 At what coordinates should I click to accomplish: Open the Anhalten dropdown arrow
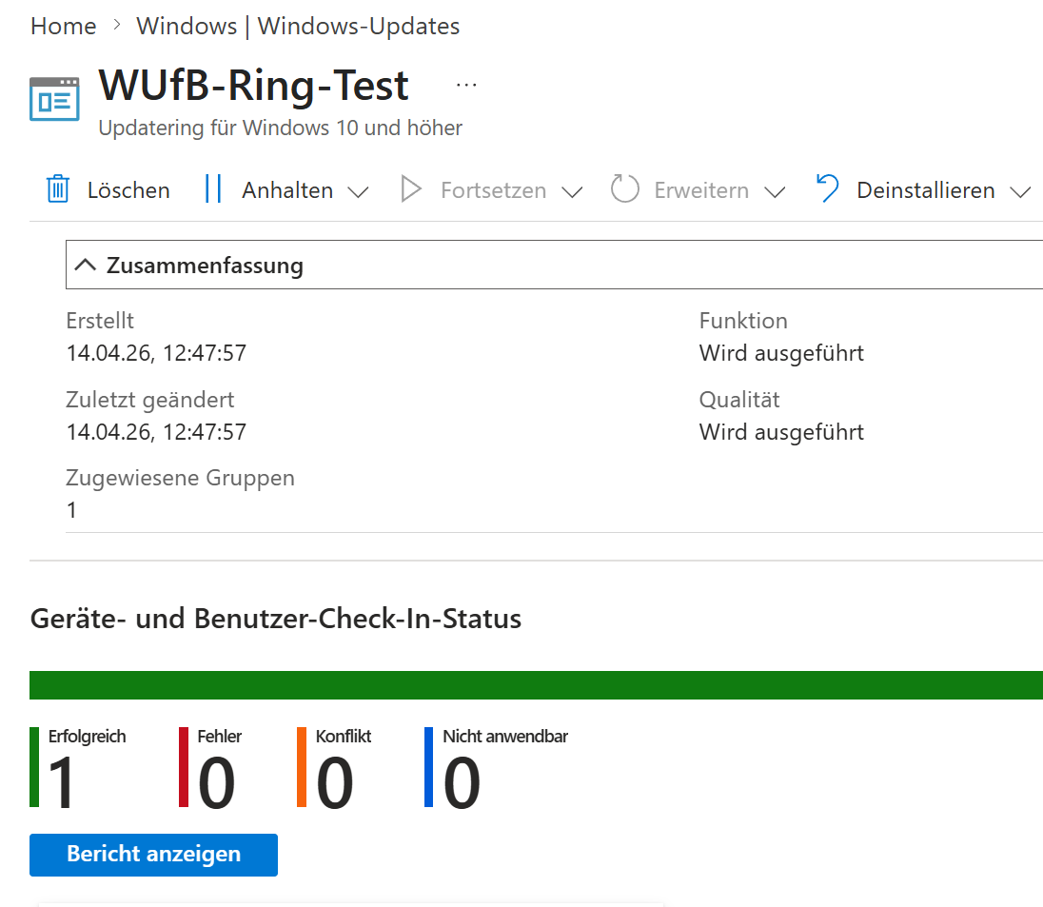[x=358, y=191]
